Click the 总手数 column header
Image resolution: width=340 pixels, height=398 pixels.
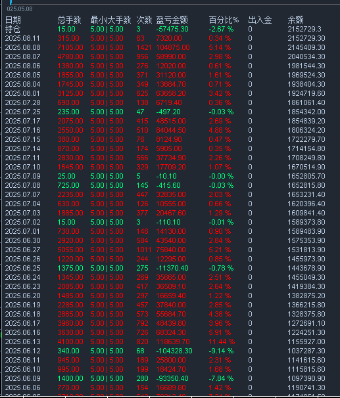point(69,20)
